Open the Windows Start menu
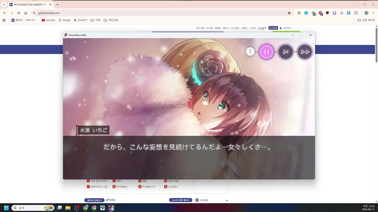This screenshot has width=378, height=212. coord(6,208)
